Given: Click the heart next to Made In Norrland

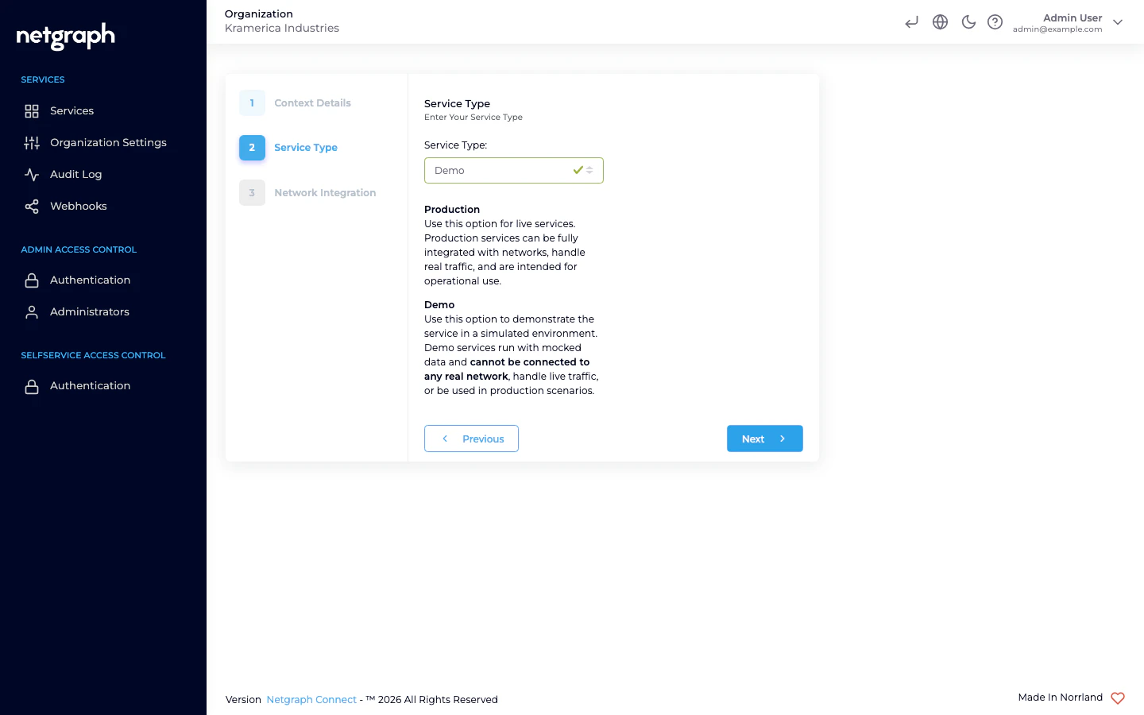Looking at the screenshot, I should pos(1117,698).
